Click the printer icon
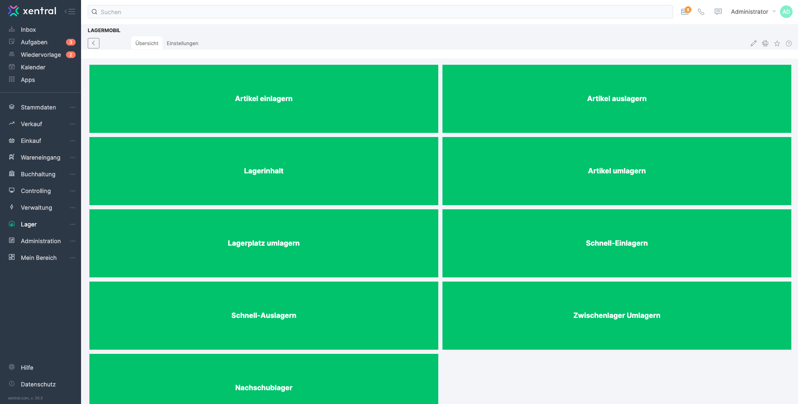The width and height of the screenshot is (798, 404). pyautogui.click(x=765, y=43)
